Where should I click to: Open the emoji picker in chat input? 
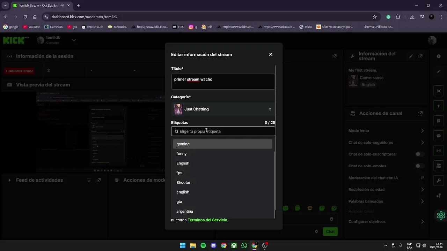(331, 219)
